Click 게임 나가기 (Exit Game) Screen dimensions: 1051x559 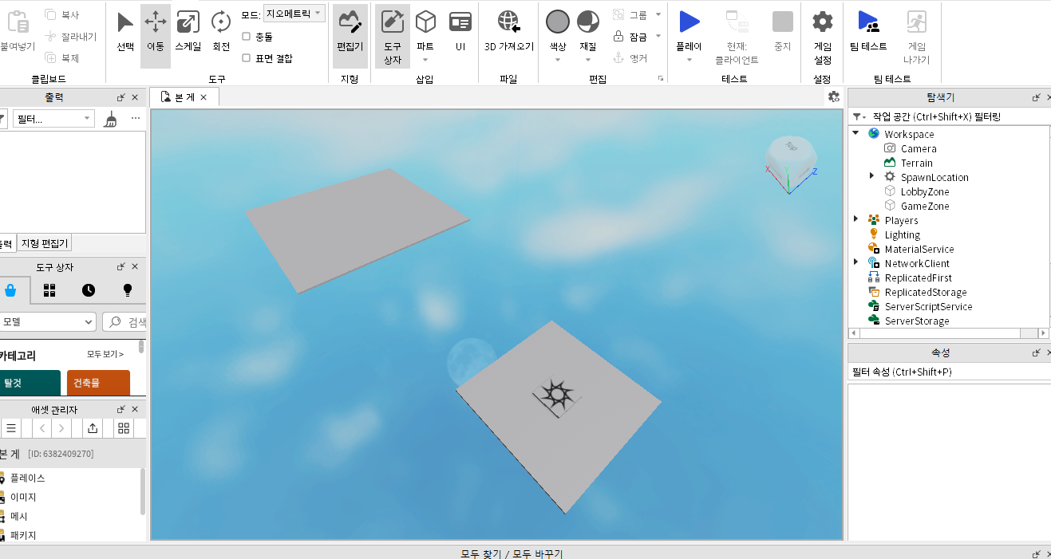click(x=917, y=36)
